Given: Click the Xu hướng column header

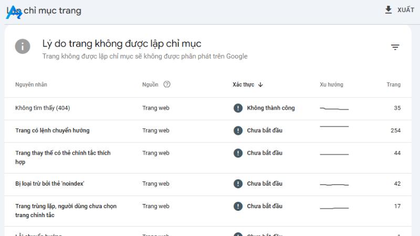Looking at the screenshot, I should (331, 84).
